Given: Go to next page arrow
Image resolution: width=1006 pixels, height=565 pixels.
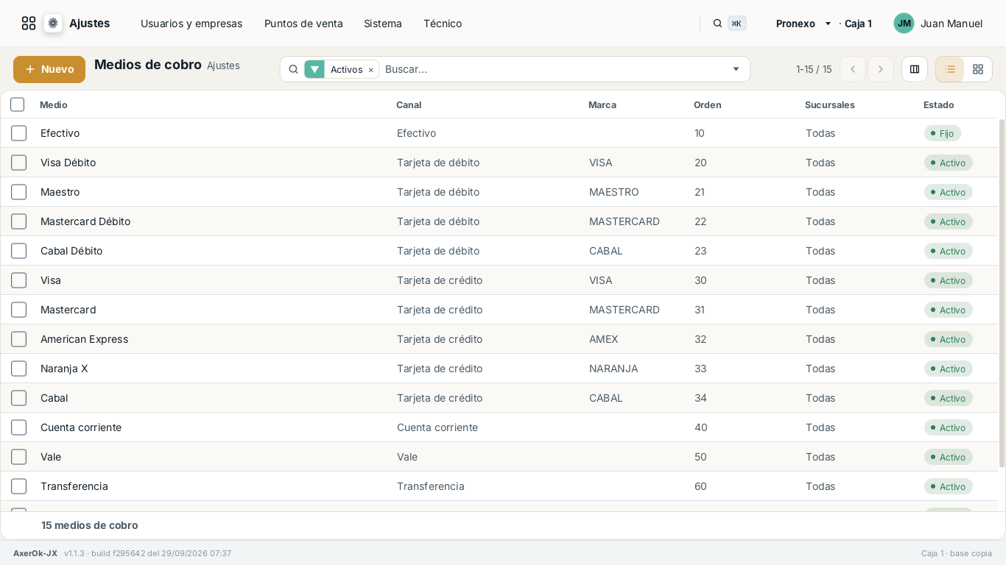Looking at the screenshot, I should tap(881, 69).
